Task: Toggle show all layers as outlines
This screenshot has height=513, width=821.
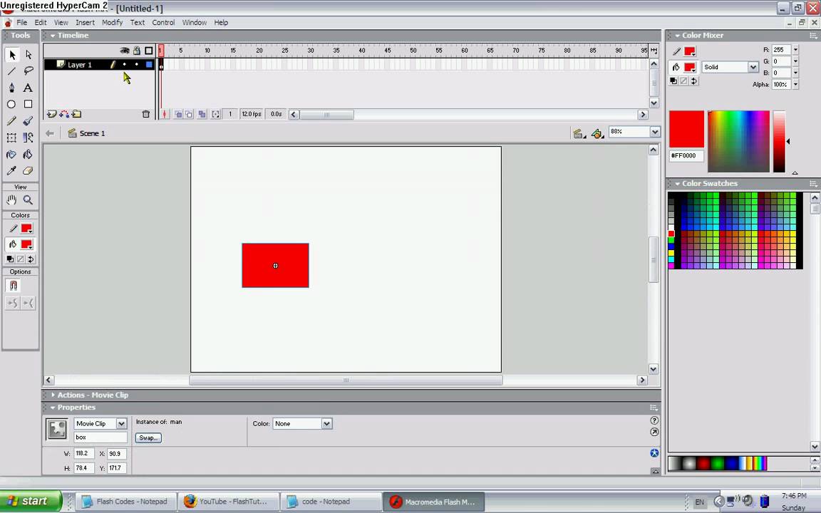Action: pos(149,51)
